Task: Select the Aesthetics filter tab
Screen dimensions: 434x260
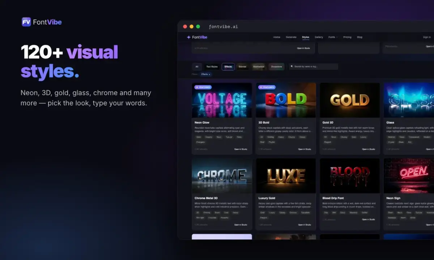Action: coord(259,67)
